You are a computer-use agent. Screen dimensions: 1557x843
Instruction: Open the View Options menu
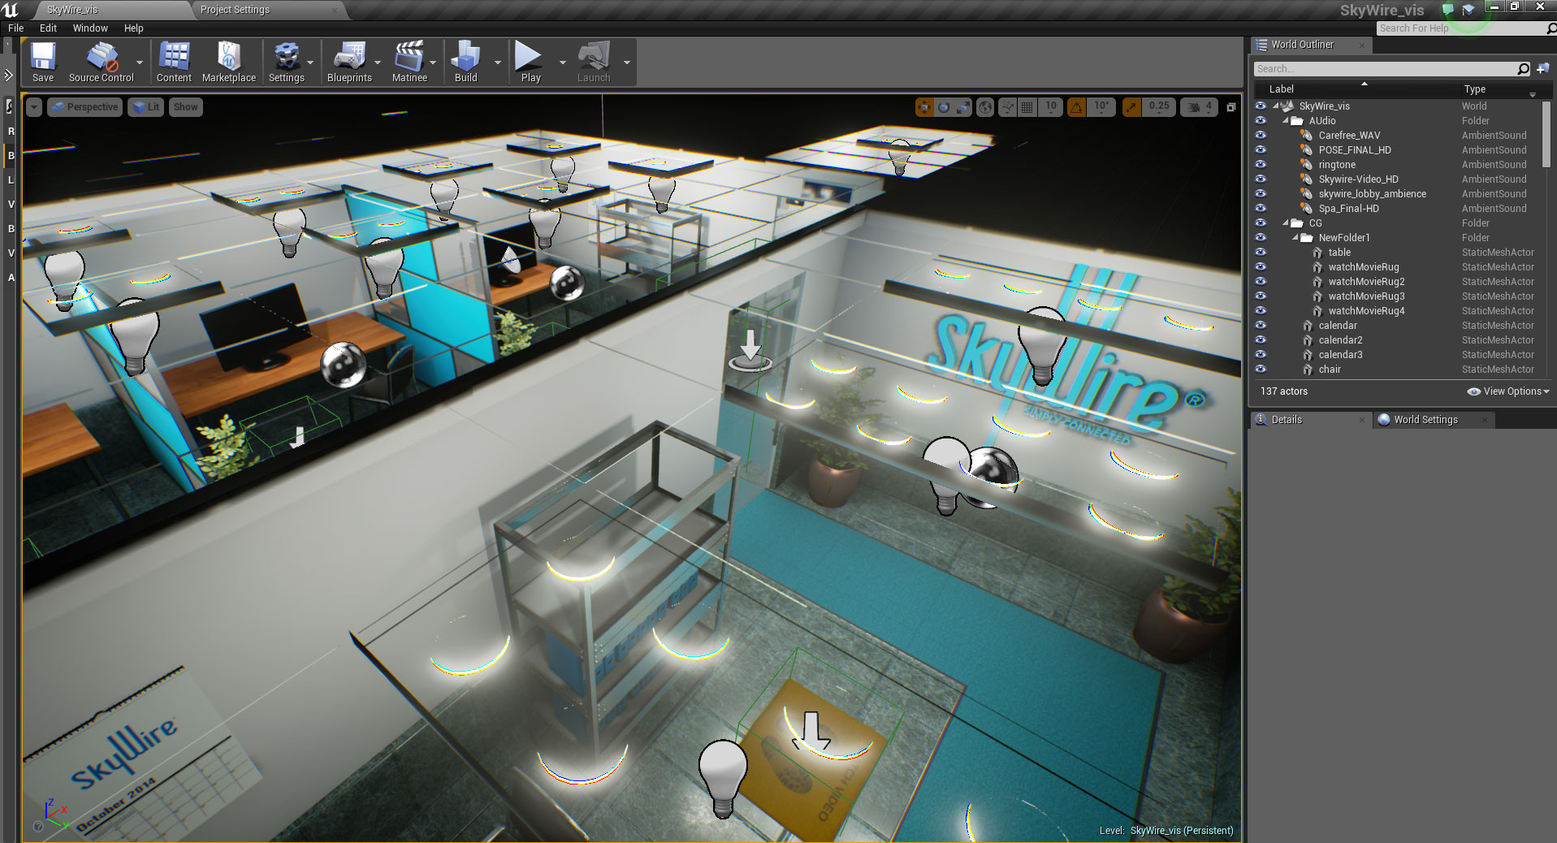[1508, 391]
